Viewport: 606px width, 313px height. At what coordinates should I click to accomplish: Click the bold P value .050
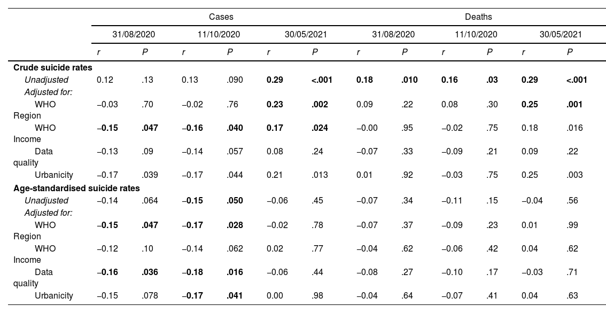[x=234, y=201]
